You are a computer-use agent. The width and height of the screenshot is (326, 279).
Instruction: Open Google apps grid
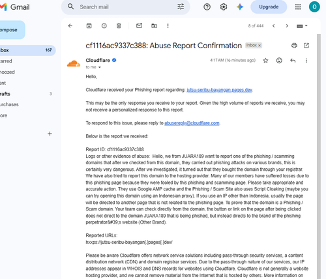[x=298, y=7]
